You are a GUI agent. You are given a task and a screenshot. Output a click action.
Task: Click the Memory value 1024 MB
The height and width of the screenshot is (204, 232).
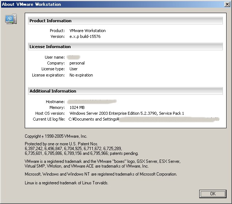[77, 107]
